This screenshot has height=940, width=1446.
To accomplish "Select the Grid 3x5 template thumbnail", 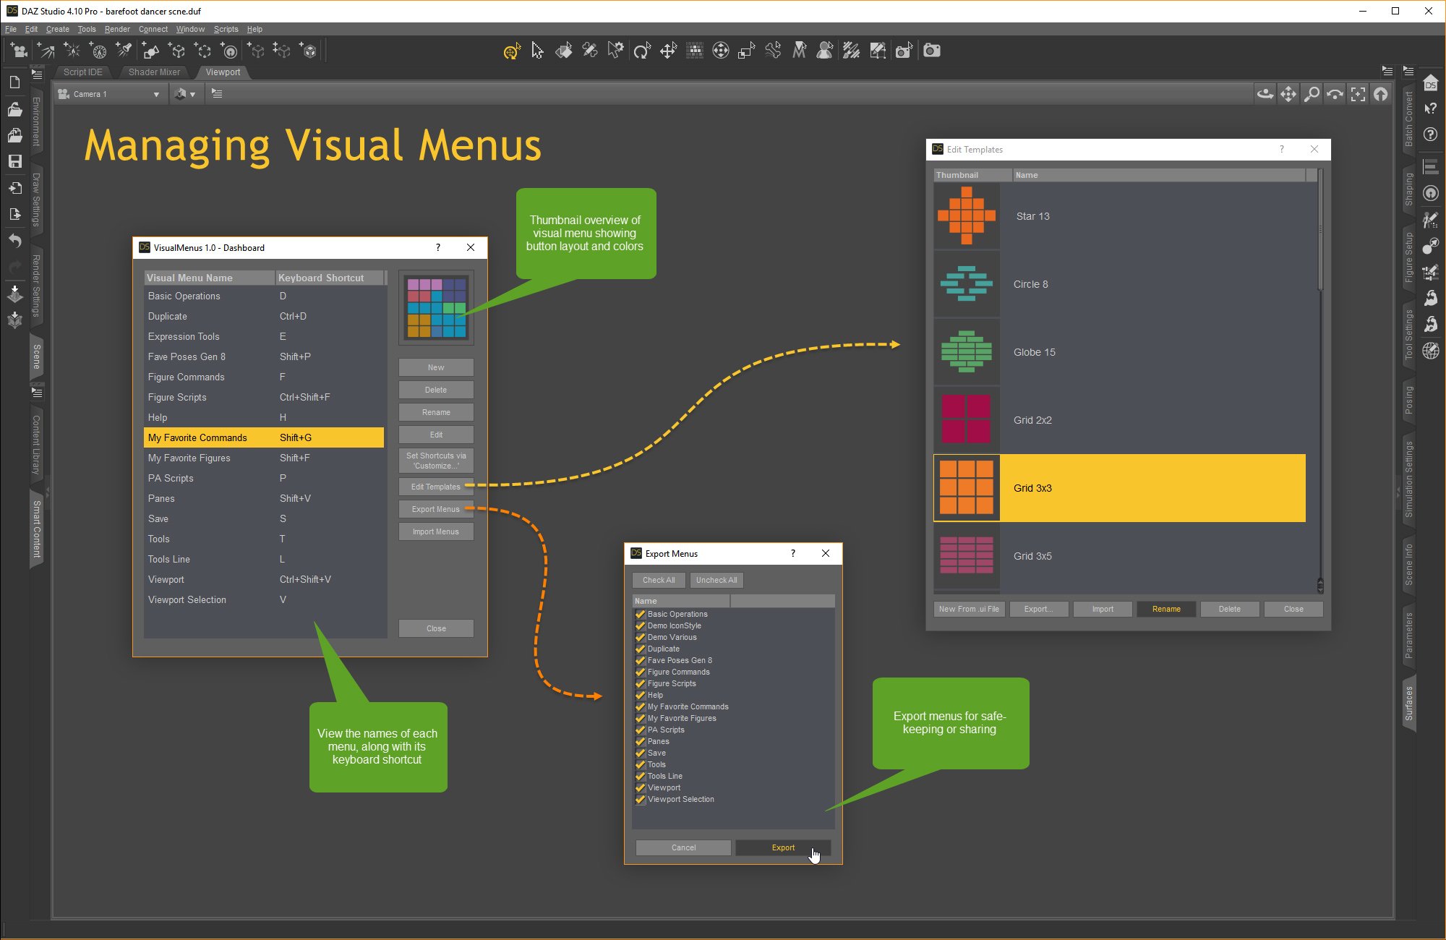I will tap(967, 556).
